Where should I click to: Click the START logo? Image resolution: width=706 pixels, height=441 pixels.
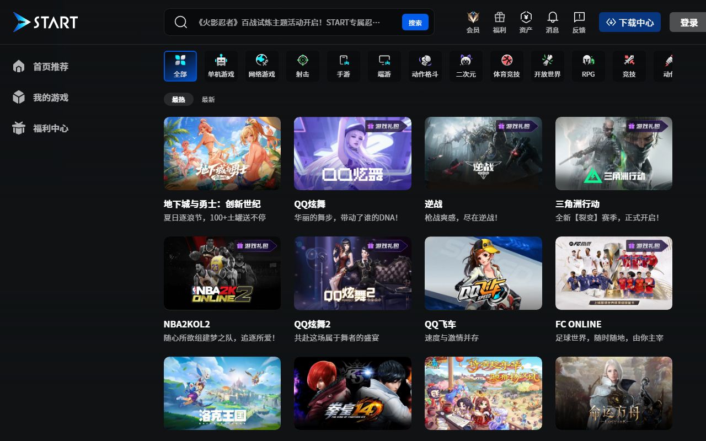coord(46,22)
